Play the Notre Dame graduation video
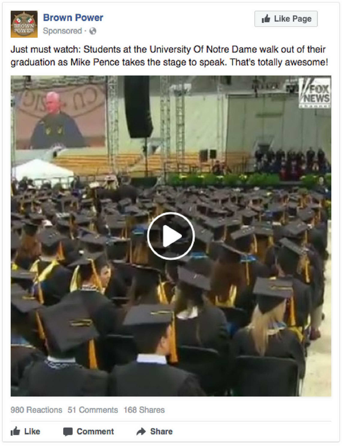342x447 pixels. coord(170,236)
